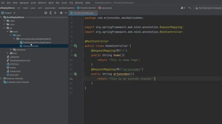Expand the resources folder
Screen dimensions: 222x124
point(11,50)
